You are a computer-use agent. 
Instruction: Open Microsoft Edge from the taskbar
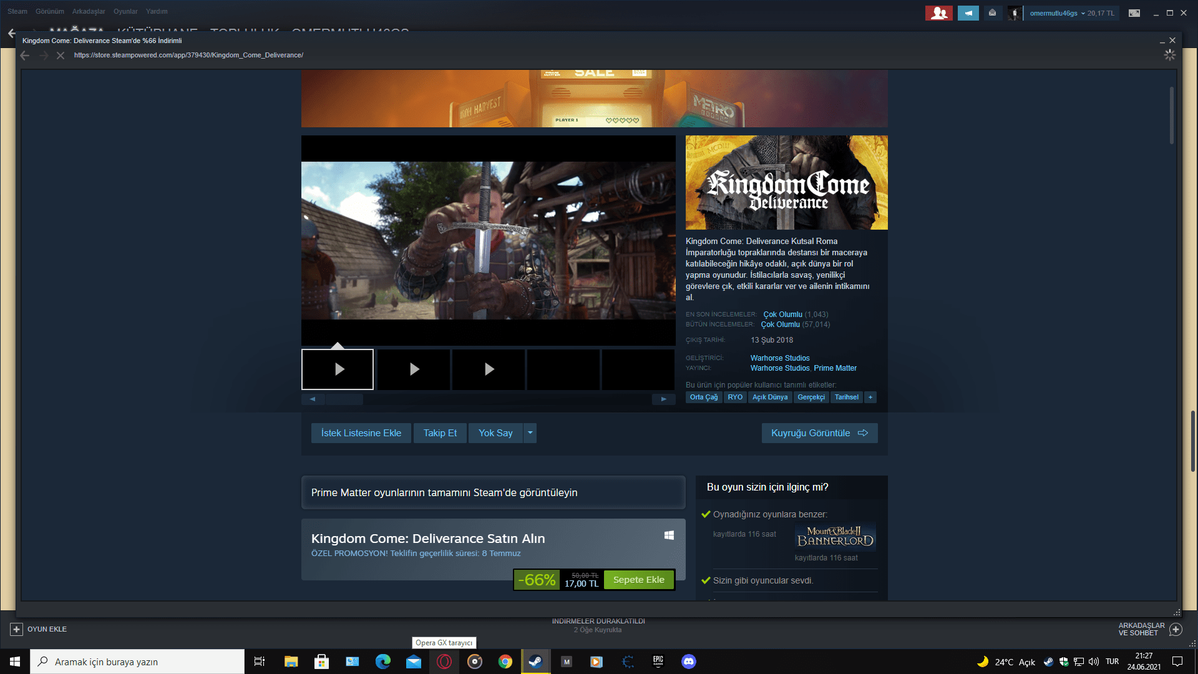383,662
